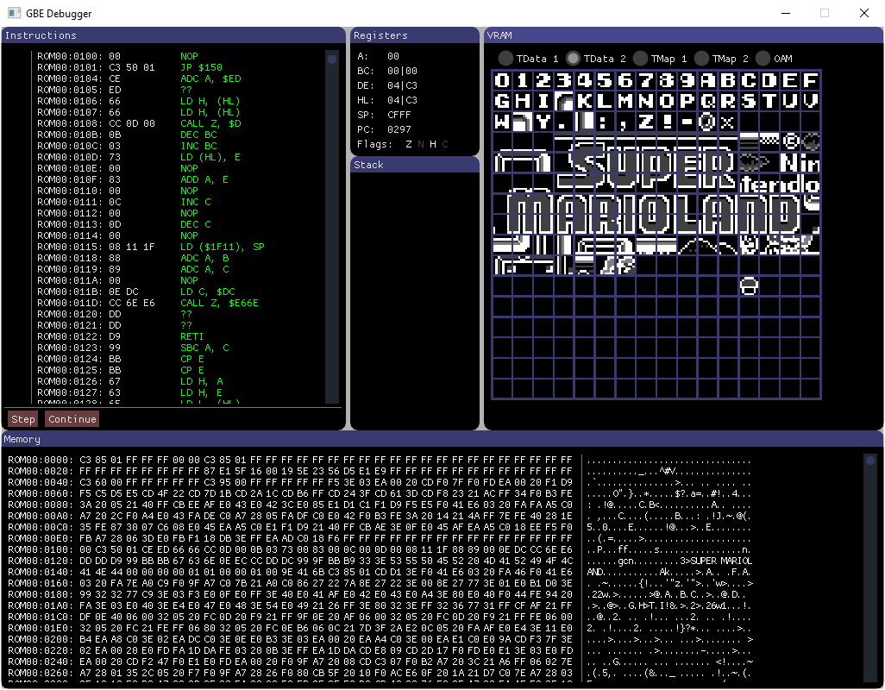This screenshot has height=690, width=885.
Task: Click the 'A' letter tile in VRAM
Action: point(708,81)
